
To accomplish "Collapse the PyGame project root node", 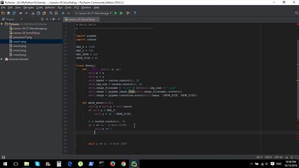I will (x=2, y=24).
